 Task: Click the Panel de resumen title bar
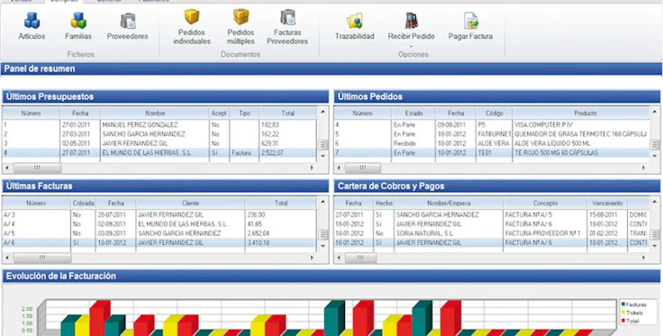pos(331,68)
